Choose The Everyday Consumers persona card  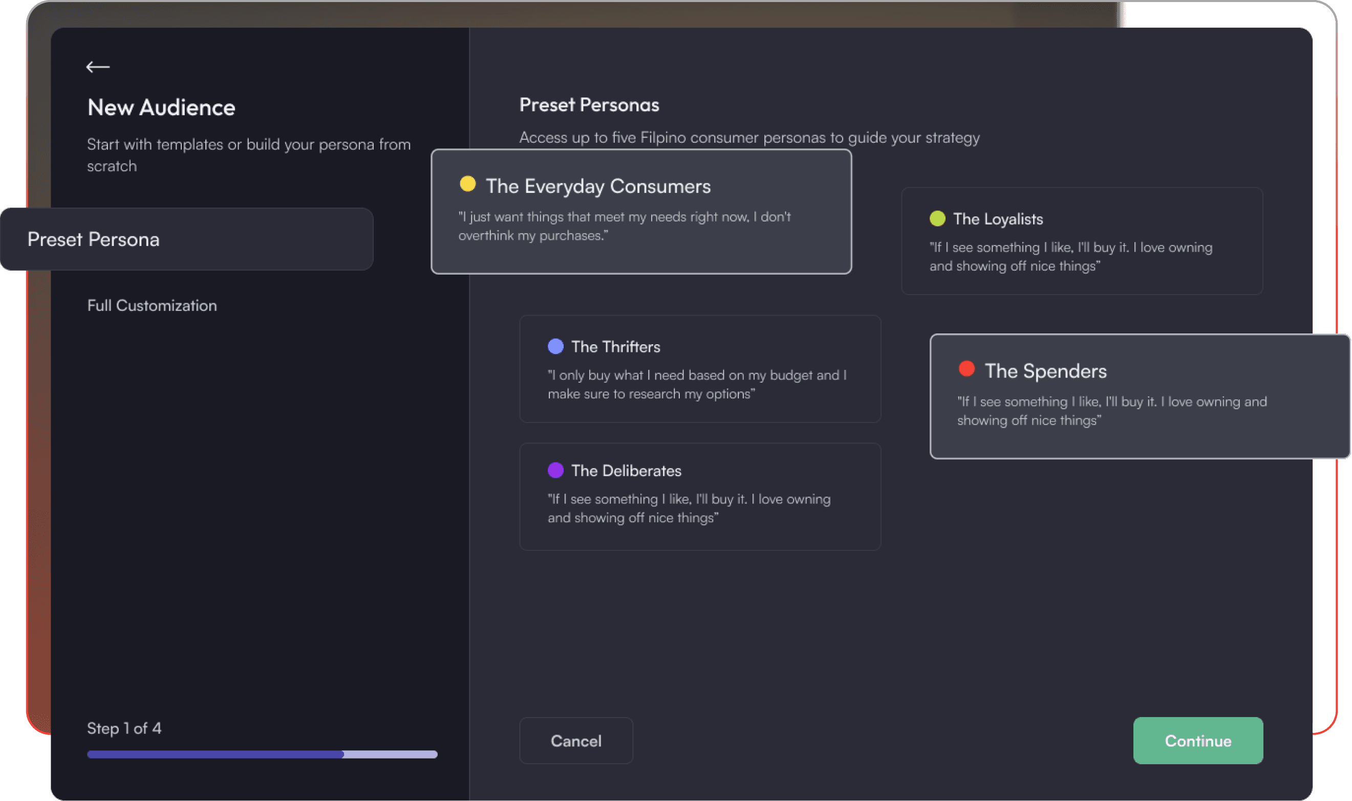[x=641, y=212]
